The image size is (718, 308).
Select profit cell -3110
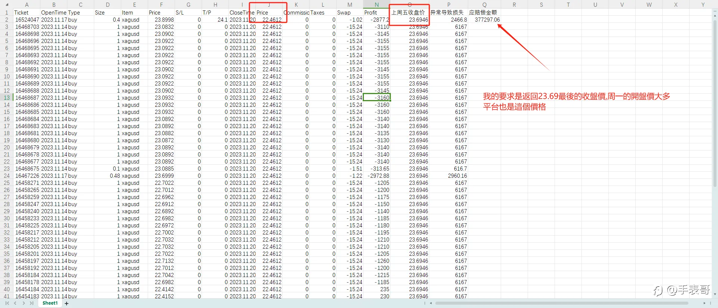pos(377,27)
